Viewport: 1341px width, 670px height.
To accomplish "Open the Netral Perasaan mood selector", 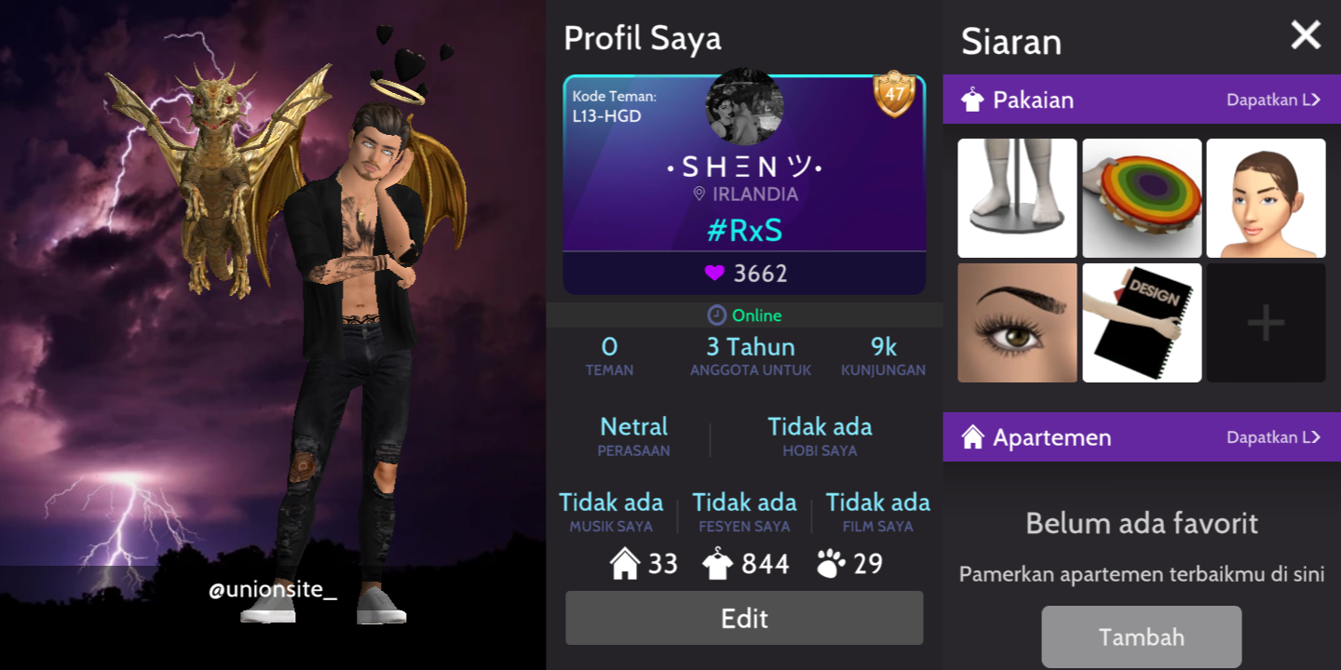I will click(x=633, y=436).
